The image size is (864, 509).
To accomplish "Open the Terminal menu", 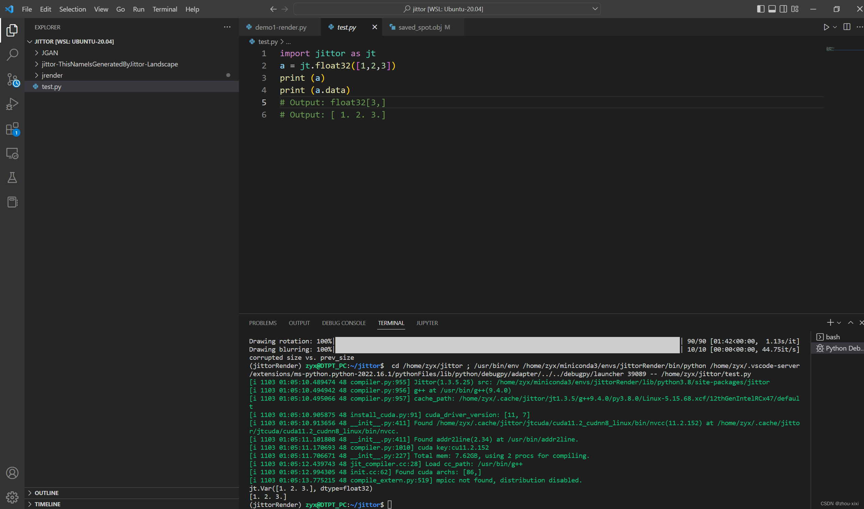I will (x=165, y=9).
